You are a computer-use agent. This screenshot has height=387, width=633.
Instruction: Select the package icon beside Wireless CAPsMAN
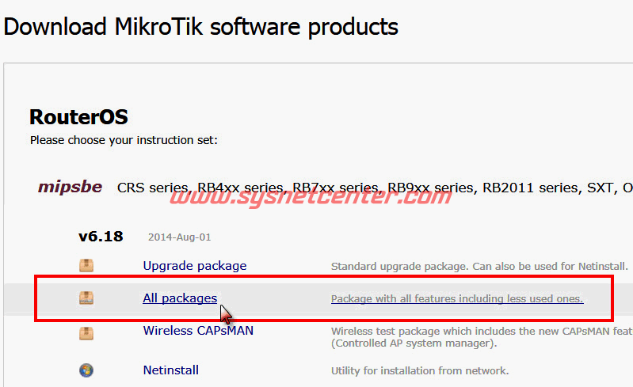[86, 333]
